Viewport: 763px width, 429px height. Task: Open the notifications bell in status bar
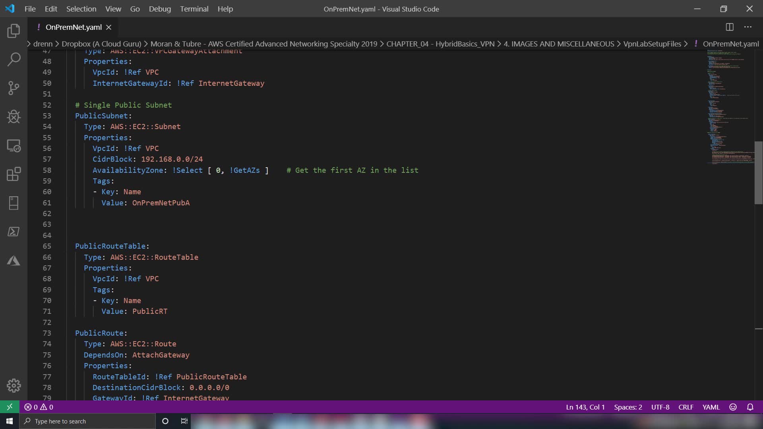pos(750,407)
